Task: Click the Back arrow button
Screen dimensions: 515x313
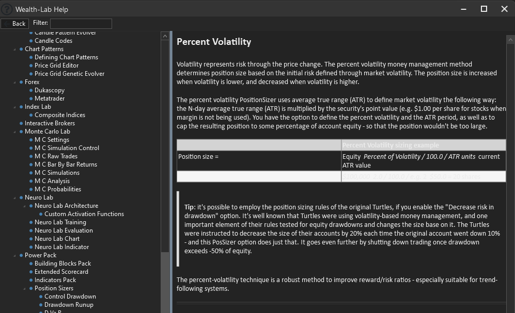Action: [x=14, y=23]
